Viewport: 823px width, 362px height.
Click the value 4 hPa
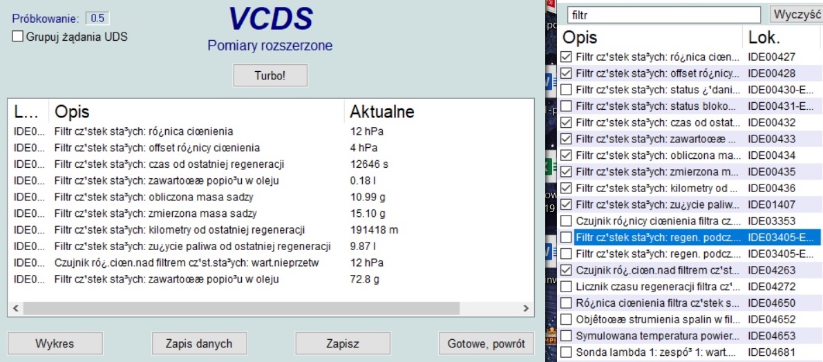click(x=363, y=148)
